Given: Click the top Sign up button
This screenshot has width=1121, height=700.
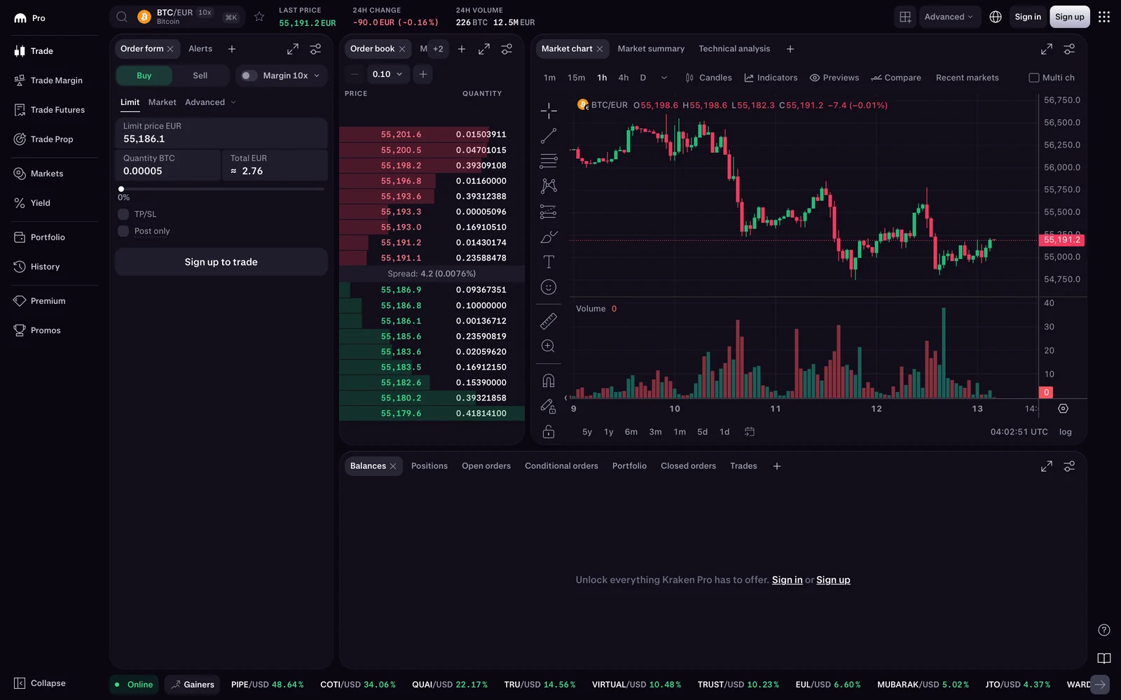Looking at the screenshot, I should (1070, 17).
